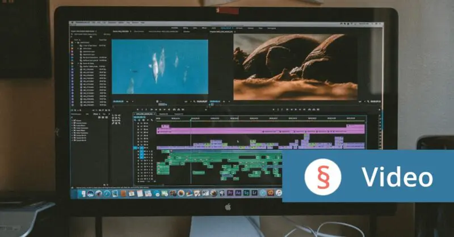Viewport: 454px width, 237px height.
Task: Export frame from the Program monitor
Action: (x=318, y=109)
